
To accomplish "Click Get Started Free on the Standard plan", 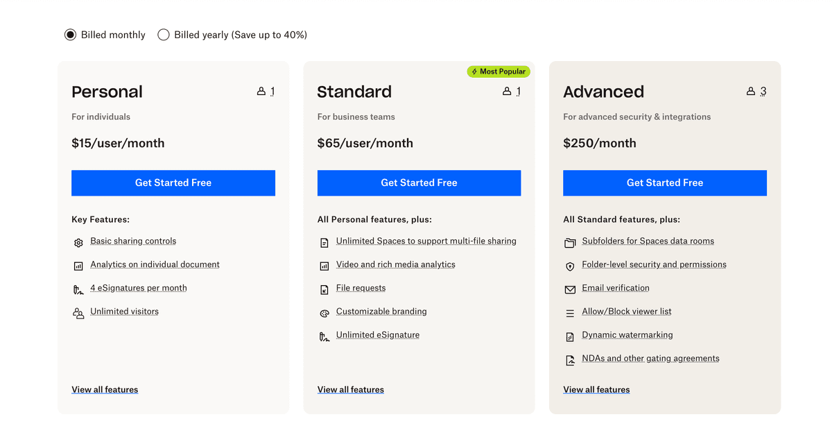I will click(x=419, y=182).
